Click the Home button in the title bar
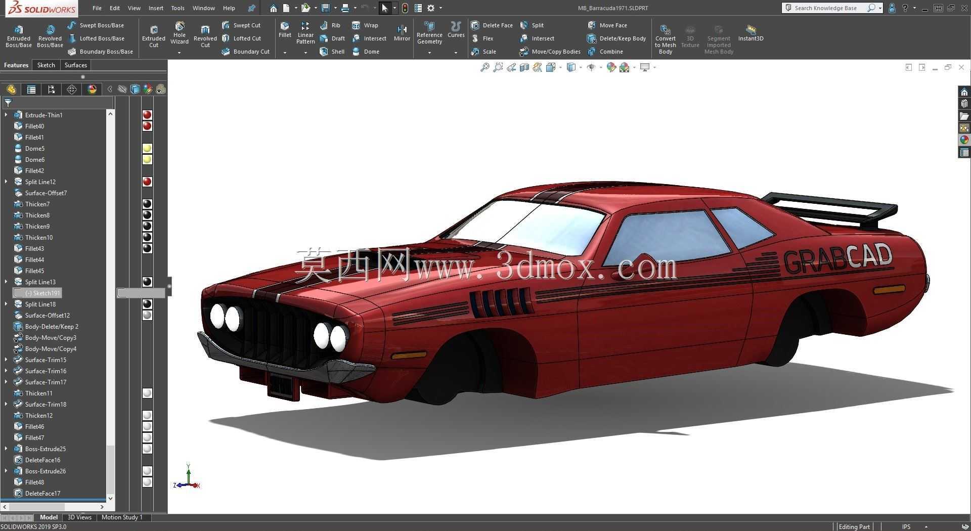The height and width of the screenshot is (531, 971). coord(273,8)
